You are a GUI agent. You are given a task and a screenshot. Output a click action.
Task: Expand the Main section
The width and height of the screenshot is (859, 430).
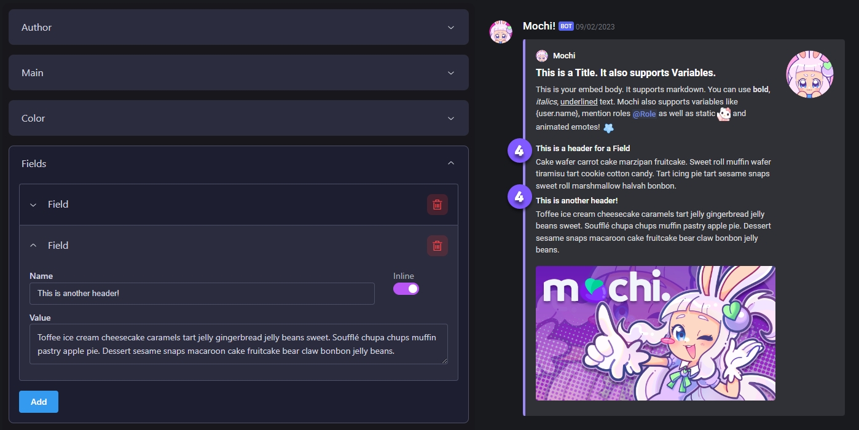point(238,72)
